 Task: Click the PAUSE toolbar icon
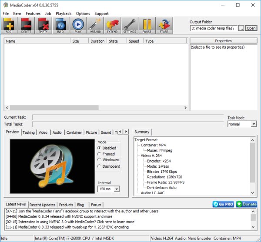point(147,26)
